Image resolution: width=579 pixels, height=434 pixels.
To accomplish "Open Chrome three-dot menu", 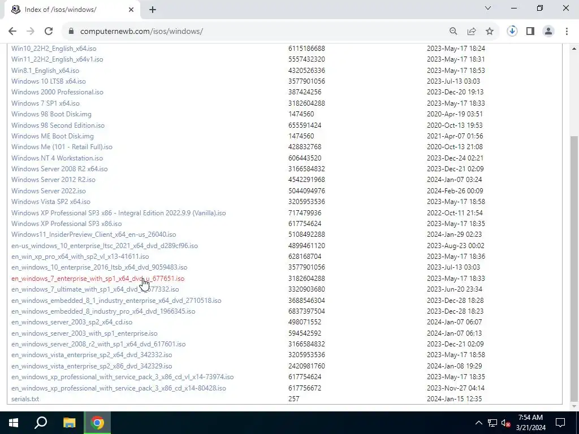I will 567,32.
